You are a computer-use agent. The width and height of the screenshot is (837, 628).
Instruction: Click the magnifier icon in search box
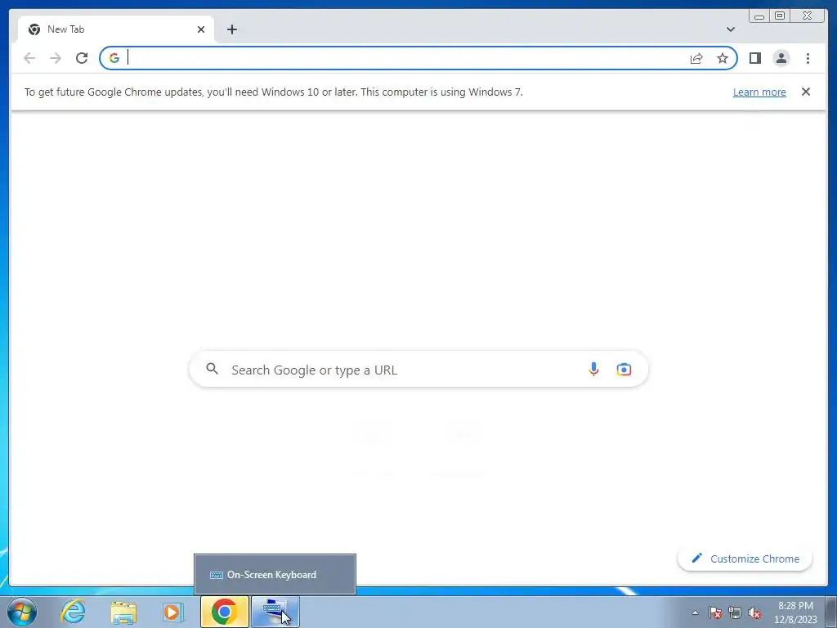coord(212,369)
